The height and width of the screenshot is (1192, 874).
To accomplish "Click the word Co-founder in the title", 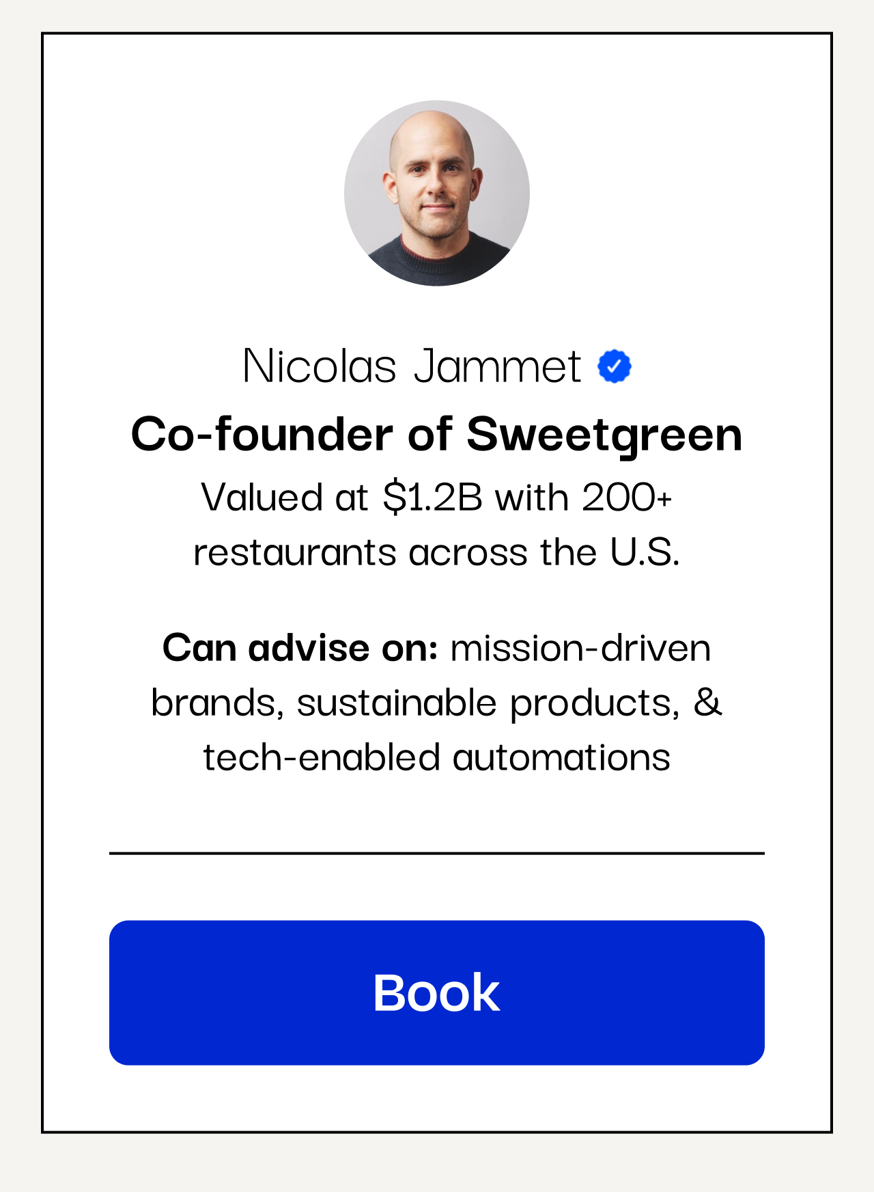I will click(x=262, y=435).
